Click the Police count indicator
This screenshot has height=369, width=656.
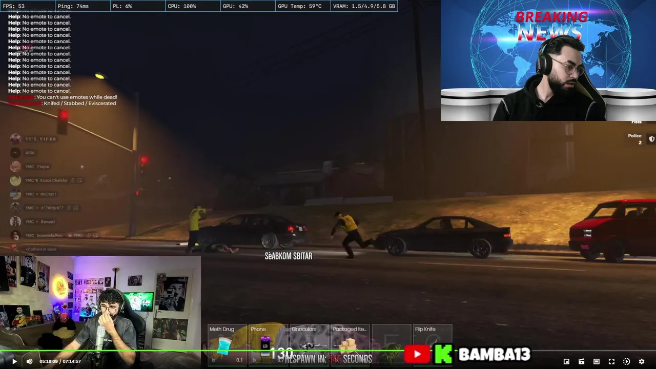[635, 139]
